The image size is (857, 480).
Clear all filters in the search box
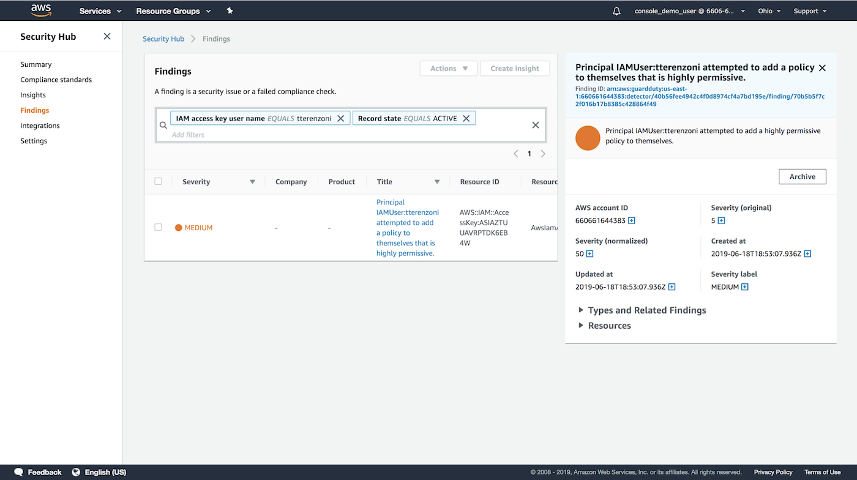(x=536, y=125)
